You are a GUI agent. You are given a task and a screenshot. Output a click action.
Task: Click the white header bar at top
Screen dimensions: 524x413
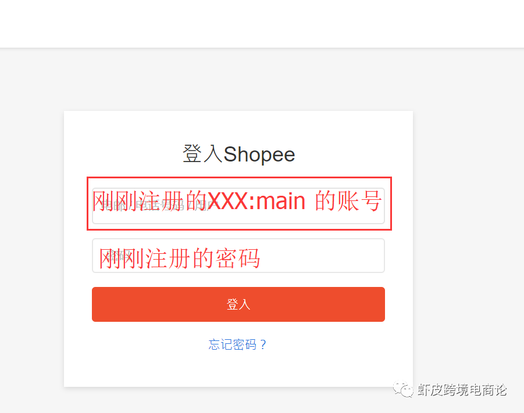click(262, 23)
